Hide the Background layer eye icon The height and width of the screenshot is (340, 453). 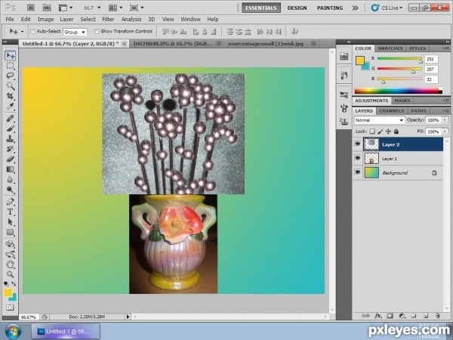(x=358, y=172)
